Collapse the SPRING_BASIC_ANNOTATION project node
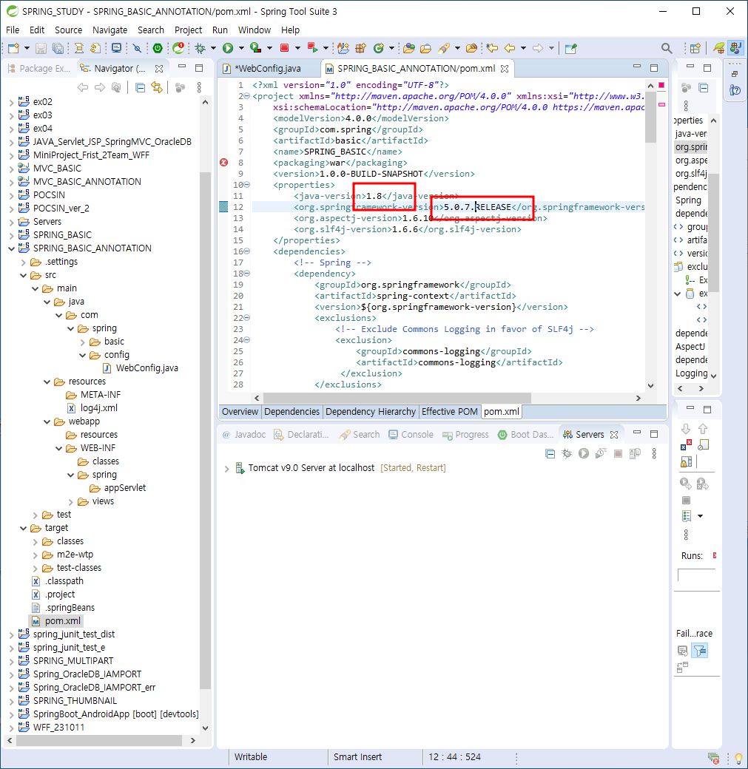 click(x=11, y=248)
